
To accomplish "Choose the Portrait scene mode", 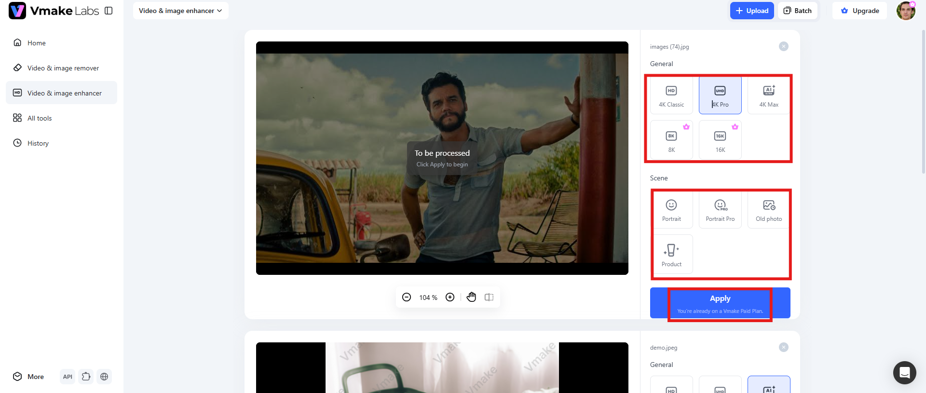I will (x=671, y=209).
